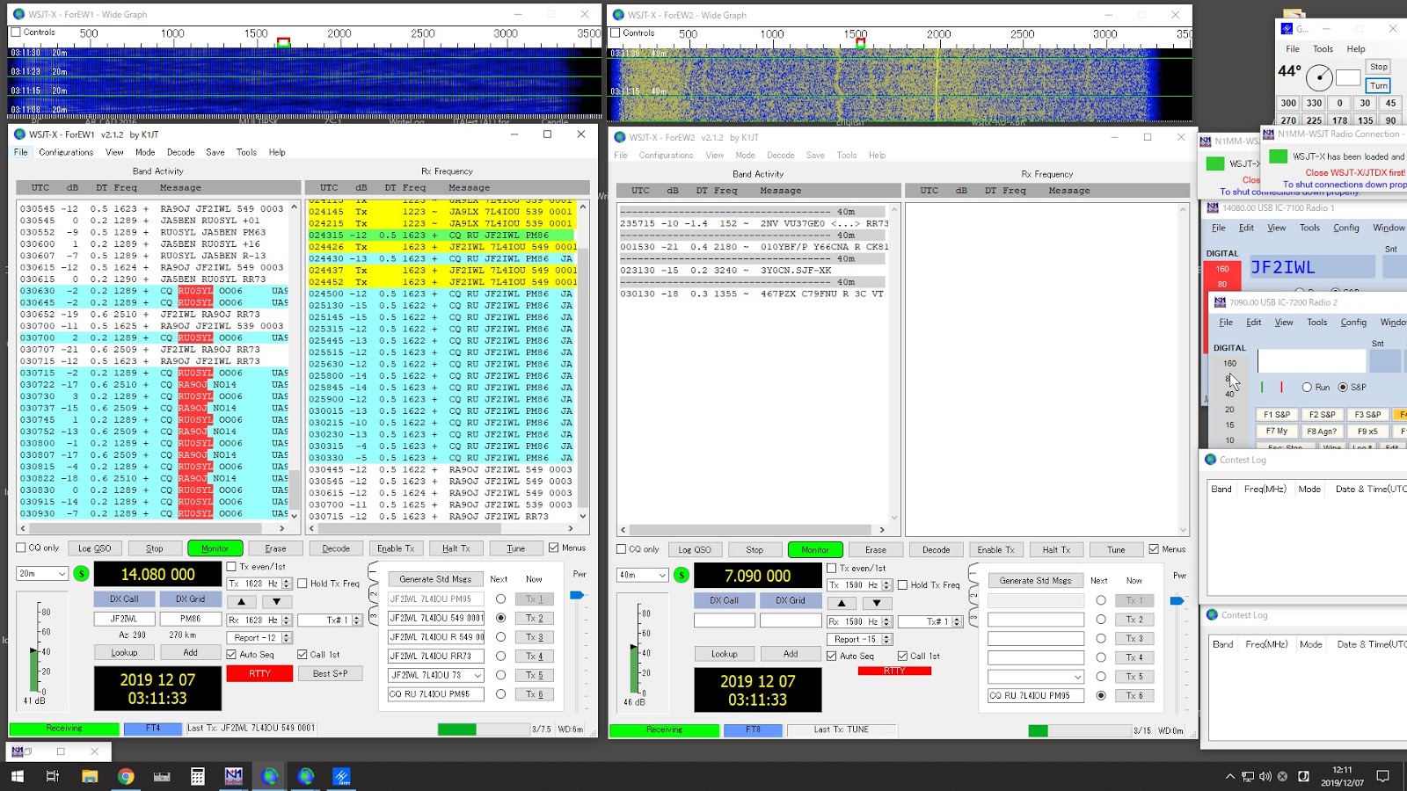Select 20 band button in N1MM Radio 2
Viewport: 1407px width, 791px height.
[x=1229, y=410]
